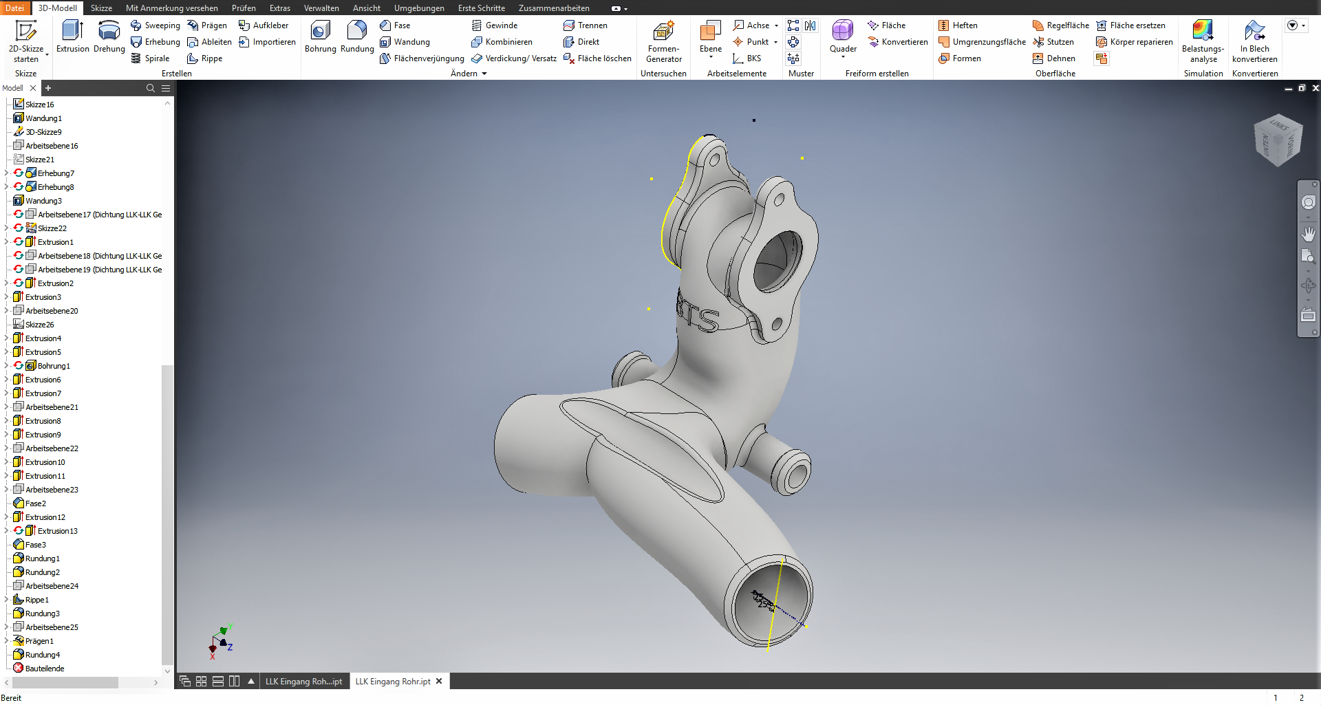Switch to LLK Eingang Roh...ipt document tab
The height and width of the screenshot is (705, 1321).
pyautogui.click(x=303, y=682)
